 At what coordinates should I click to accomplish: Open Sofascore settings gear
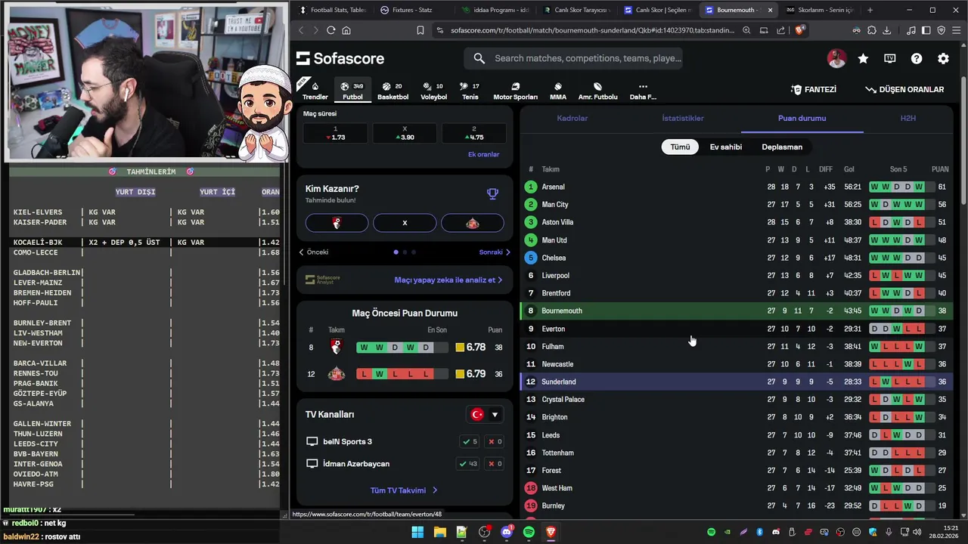click(x=943, y=58)
